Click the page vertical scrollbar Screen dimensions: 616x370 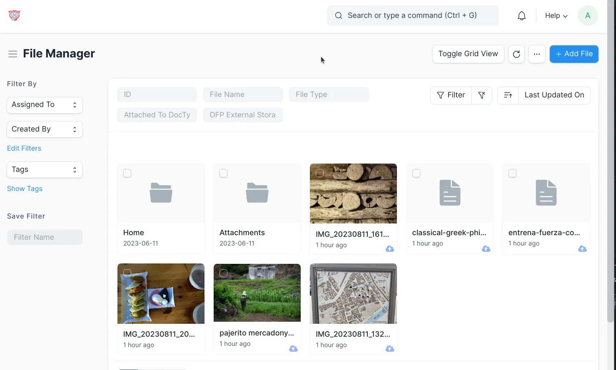click(x=611, y=161)
